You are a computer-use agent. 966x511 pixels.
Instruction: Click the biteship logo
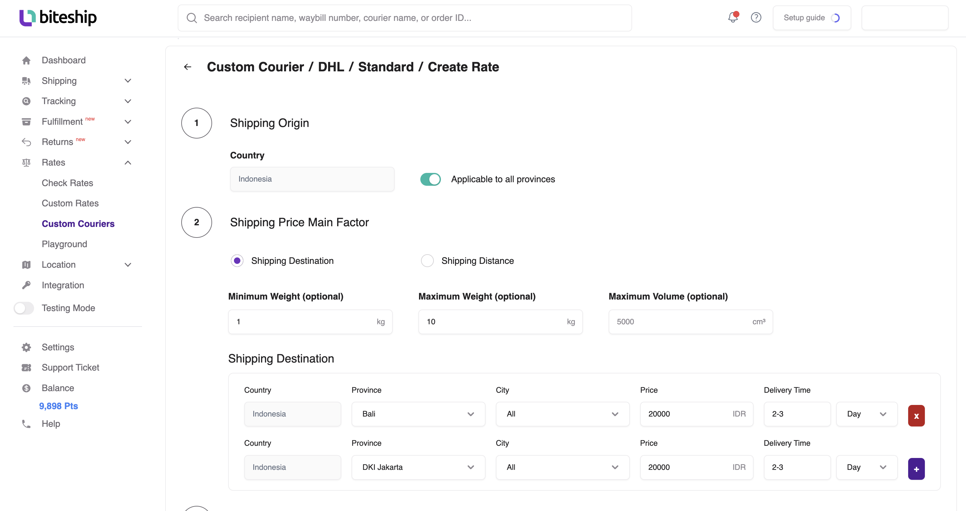click(x=58, y=18)
